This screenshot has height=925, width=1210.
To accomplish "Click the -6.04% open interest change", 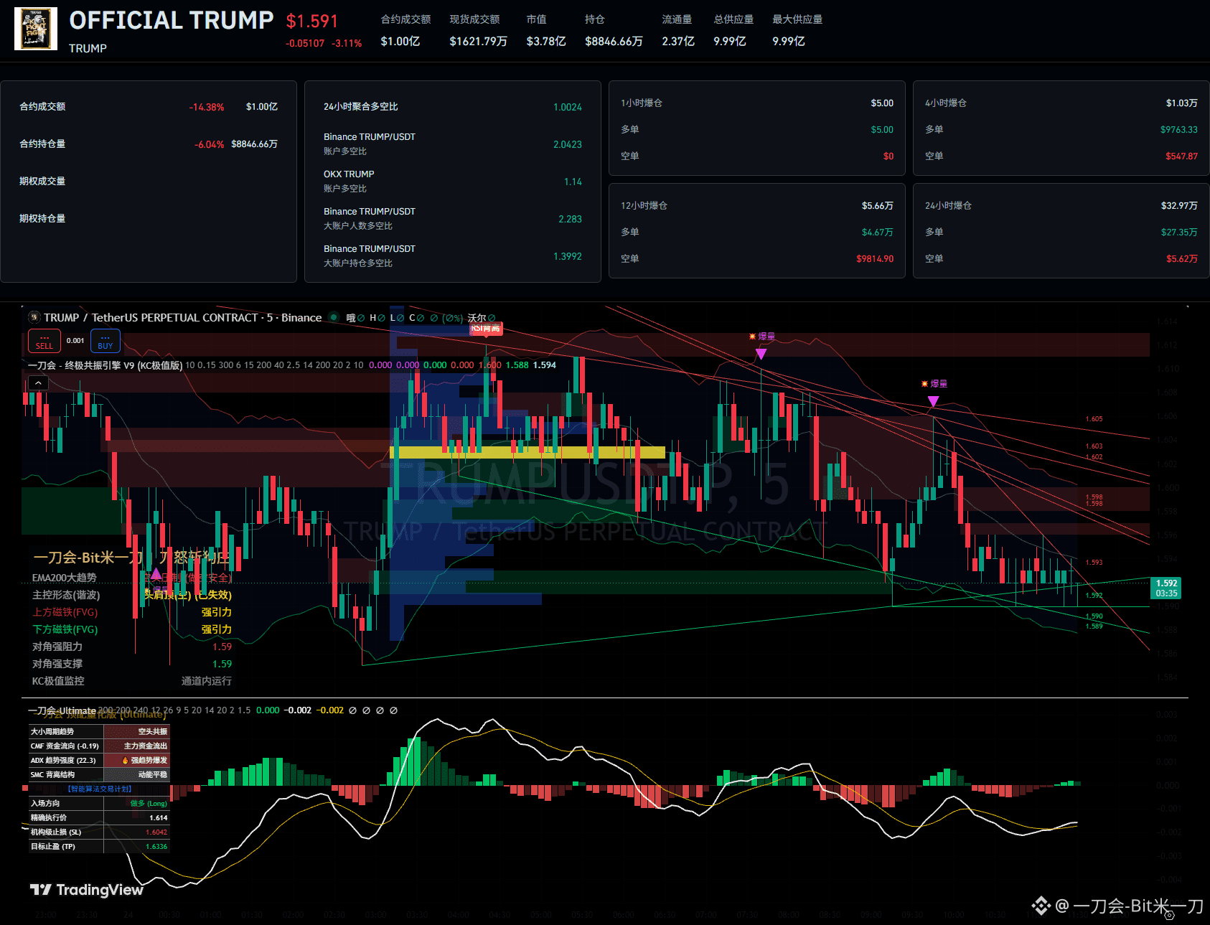I will (210, 144).
